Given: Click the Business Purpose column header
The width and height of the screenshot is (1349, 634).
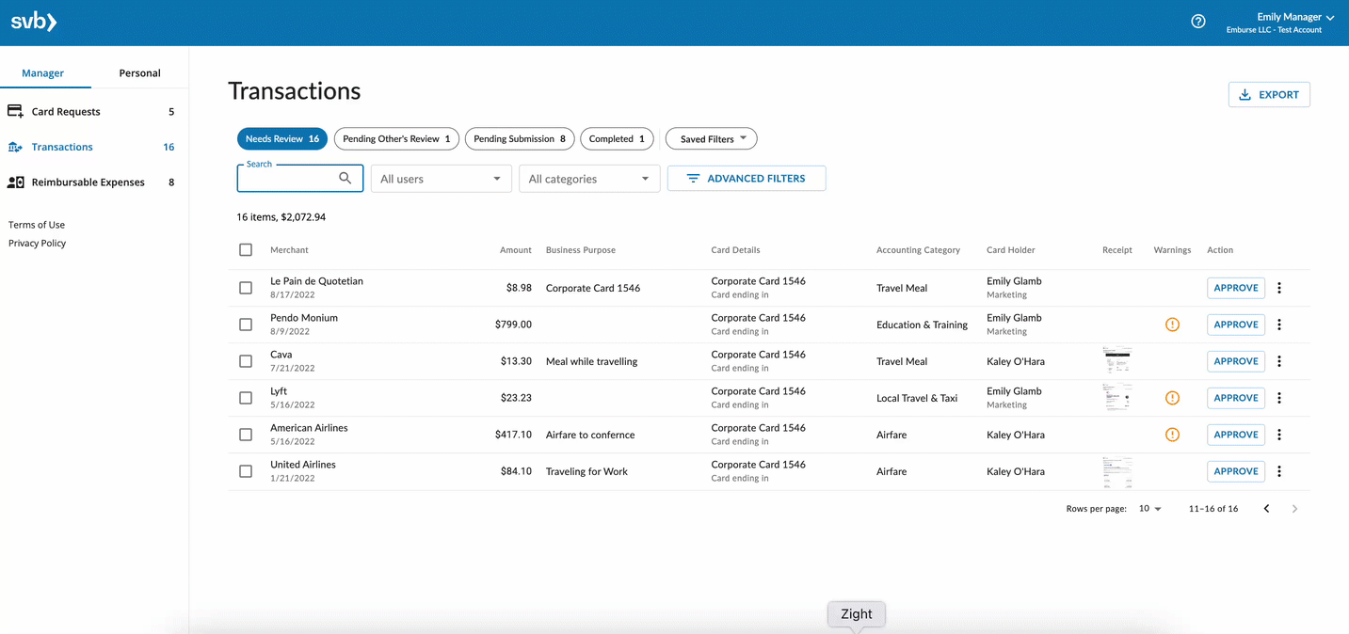Looking at the screenshot, I should pyautogui.click(x=581, y=250).
